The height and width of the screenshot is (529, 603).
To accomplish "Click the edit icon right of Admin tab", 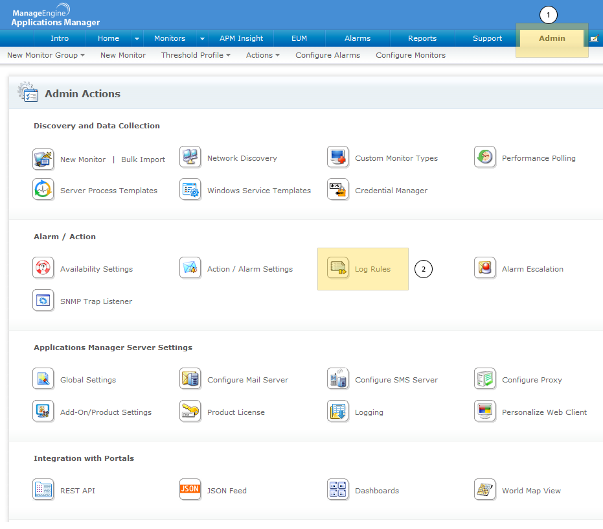I will pos(594,38).
